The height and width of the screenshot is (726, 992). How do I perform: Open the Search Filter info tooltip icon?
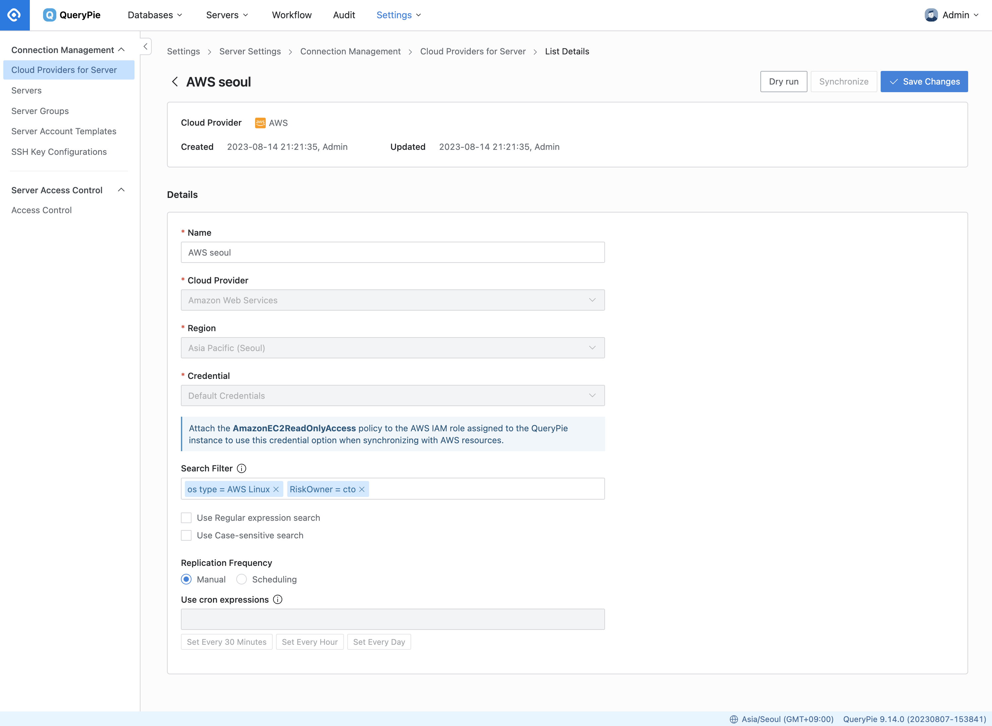pyautogui.click(x=242, y=468)
